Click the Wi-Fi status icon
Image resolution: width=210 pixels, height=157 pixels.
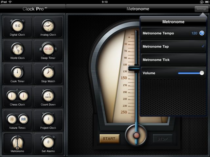(10, 2)
